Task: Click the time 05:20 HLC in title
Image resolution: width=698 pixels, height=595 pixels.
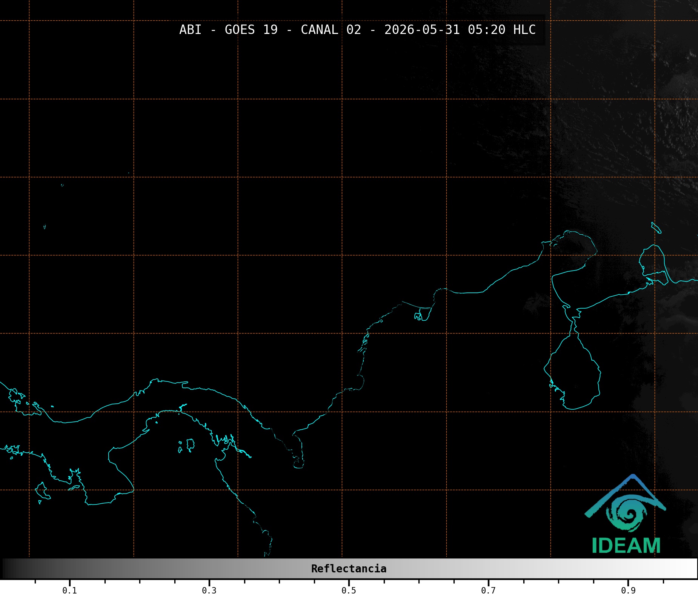Action: click(502, 30)
